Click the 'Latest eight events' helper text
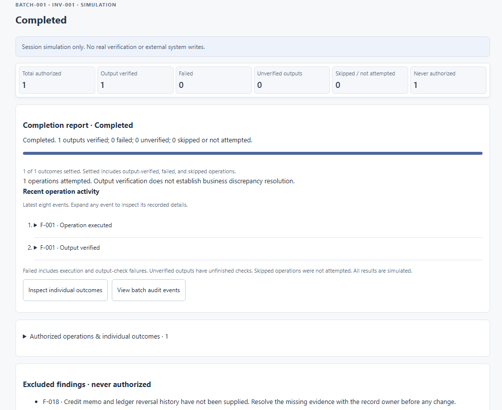502x410 pixels. (x=105, y=205)
